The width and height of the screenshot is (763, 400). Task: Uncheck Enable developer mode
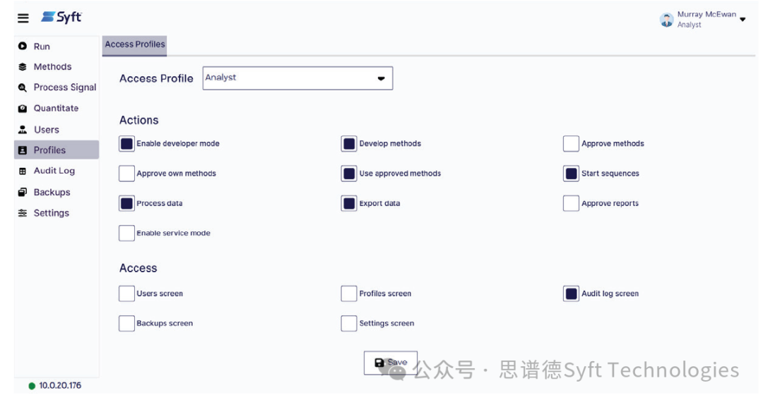126,144
